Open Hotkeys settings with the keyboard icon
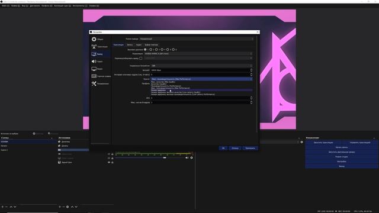 tap(94, 76)
